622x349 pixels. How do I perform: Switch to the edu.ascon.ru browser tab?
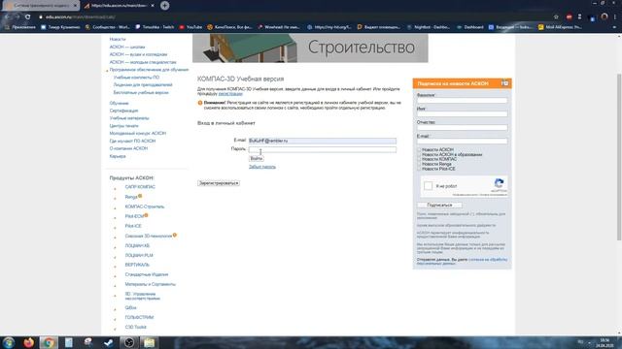tap(119, 6)
